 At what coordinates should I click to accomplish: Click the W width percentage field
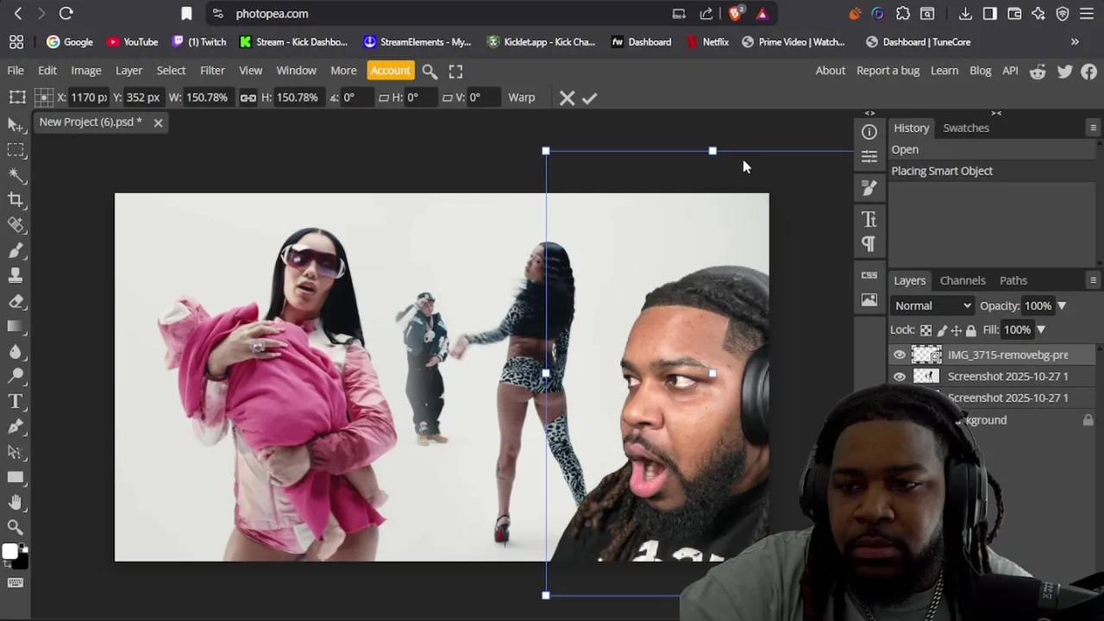(207, 97)
